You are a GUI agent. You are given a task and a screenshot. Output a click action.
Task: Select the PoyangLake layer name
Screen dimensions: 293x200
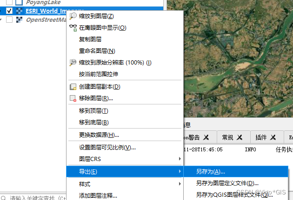tap(43, 2)
